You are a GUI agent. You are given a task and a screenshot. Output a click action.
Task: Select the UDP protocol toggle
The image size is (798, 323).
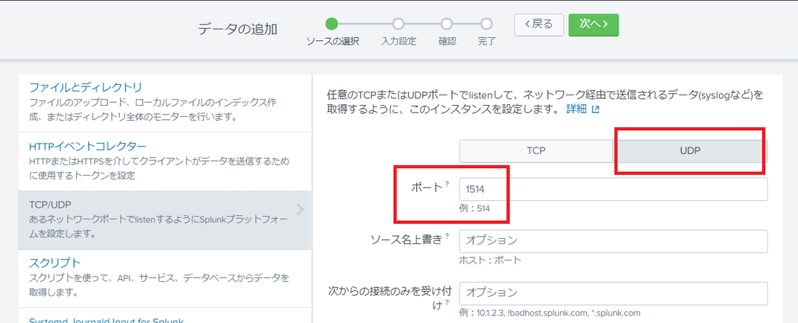(x=690, y=151)
